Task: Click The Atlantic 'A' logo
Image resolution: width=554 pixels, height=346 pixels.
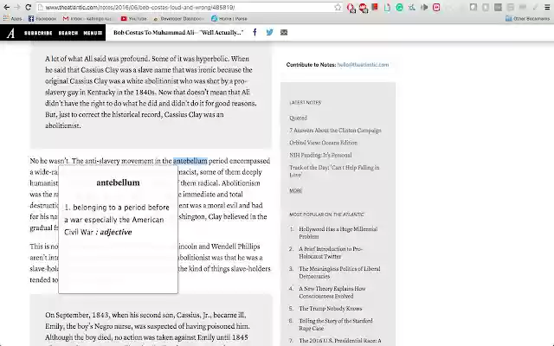Action: [x=11, y=33]
